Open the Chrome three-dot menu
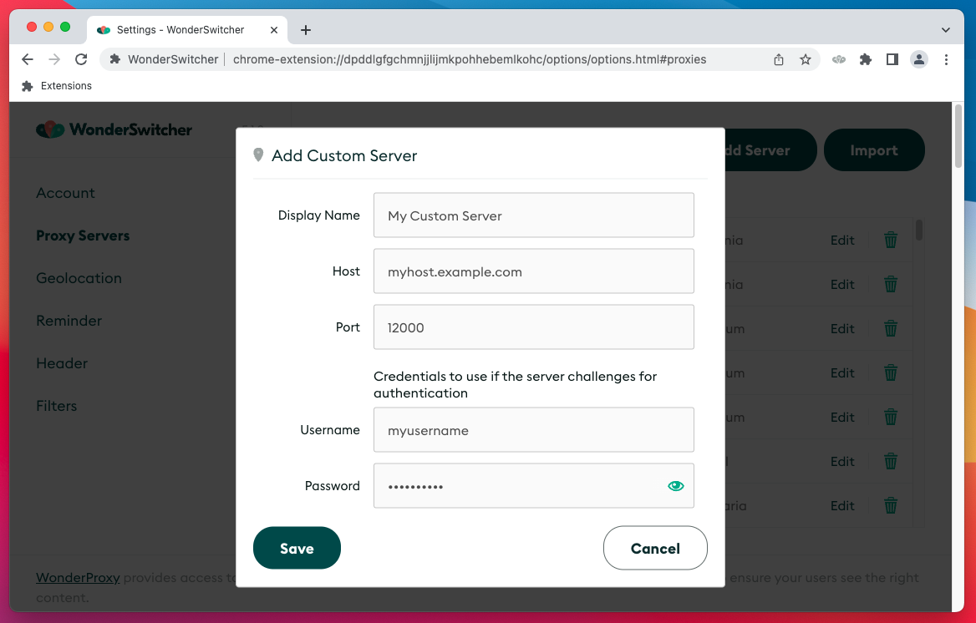 click(x=946, y=59)
